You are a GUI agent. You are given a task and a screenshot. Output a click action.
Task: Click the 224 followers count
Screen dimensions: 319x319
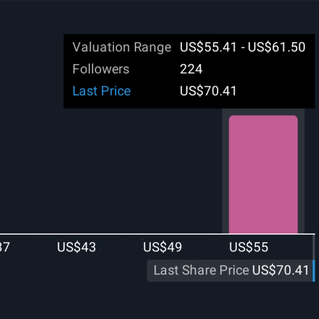click(191, 69)
